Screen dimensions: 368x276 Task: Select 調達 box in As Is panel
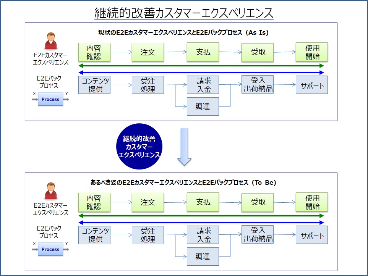(203, 107)
